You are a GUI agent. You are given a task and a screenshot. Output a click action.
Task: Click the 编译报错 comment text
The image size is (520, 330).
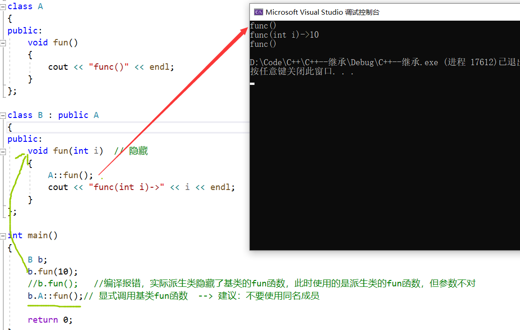[x=122, y=284]
